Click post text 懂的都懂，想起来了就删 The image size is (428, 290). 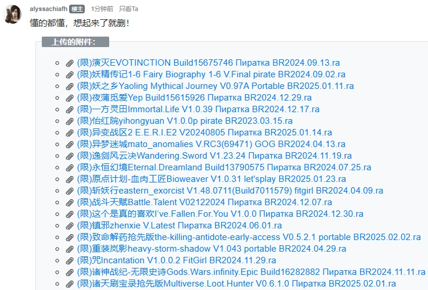coord(80,23)
